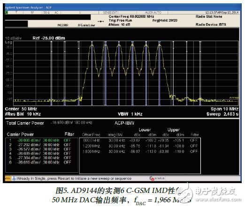Click Center Freq readout in header

[x=131, y=16]
